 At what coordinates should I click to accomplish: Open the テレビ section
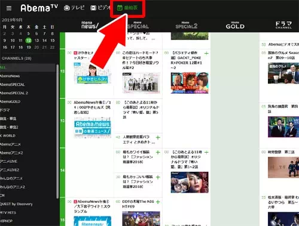[74, 8]
